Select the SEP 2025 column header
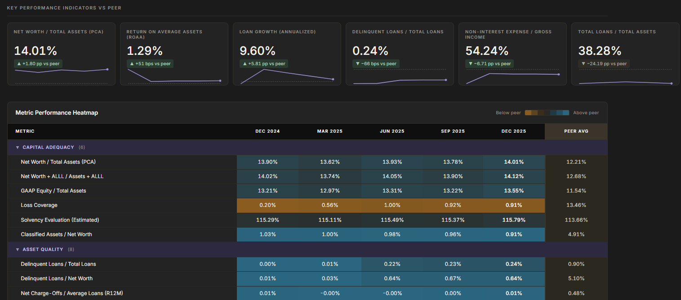 (x=452, y=131)
